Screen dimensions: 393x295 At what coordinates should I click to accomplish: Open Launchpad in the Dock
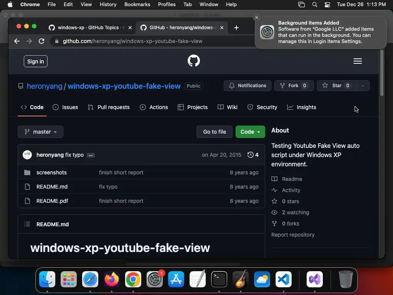69,279
